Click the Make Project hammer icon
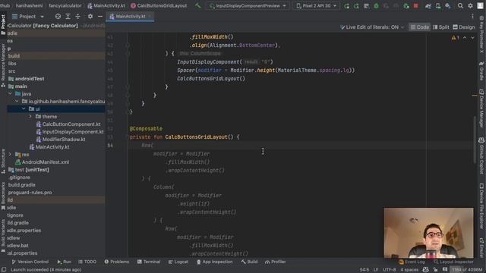The width and height of the screenshot is (486, 273). click(197, 5)
